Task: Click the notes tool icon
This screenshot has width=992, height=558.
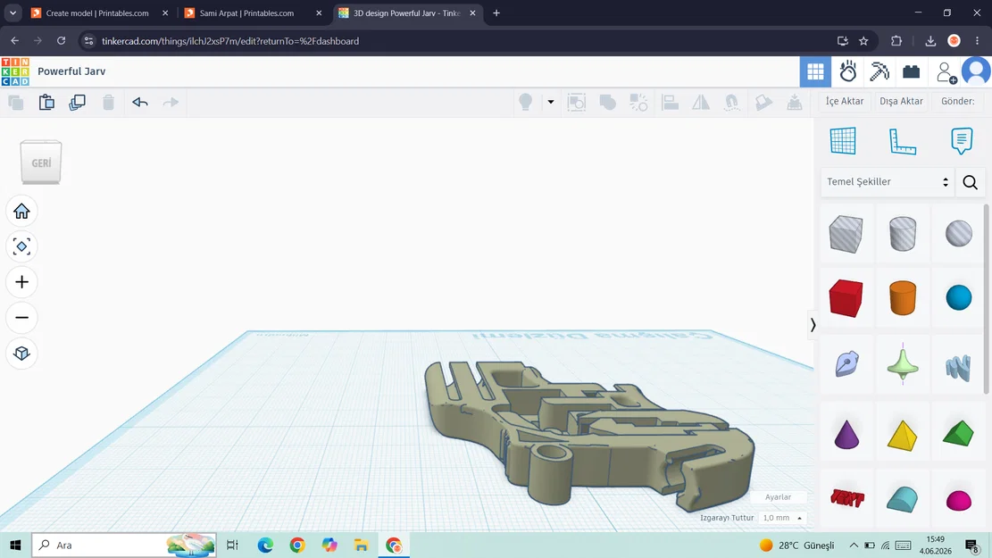Action: (962, 140)
